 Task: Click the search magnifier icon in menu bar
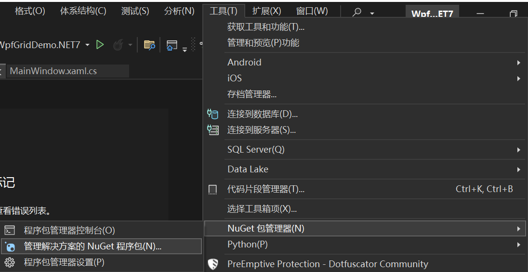pos(356,12)
